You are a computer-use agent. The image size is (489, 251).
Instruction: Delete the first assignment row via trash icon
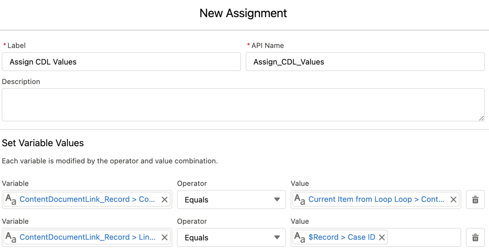pos(475,199)
